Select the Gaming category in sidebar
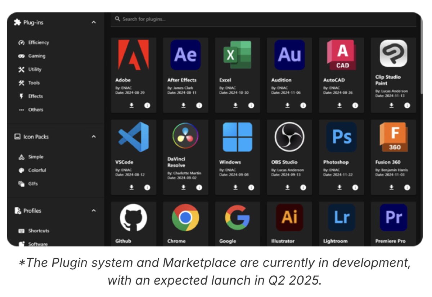432x297 pixels. (x=37, y=56)
